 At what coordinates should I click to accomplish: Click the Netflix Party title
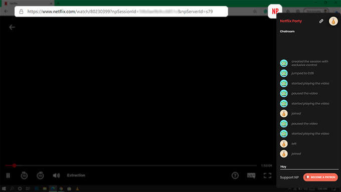tap(291, 21)
